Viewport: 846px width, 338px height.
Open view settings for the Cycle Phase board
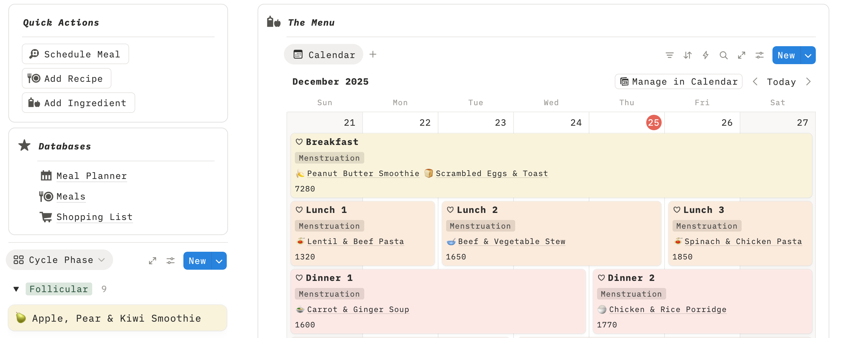171,260
